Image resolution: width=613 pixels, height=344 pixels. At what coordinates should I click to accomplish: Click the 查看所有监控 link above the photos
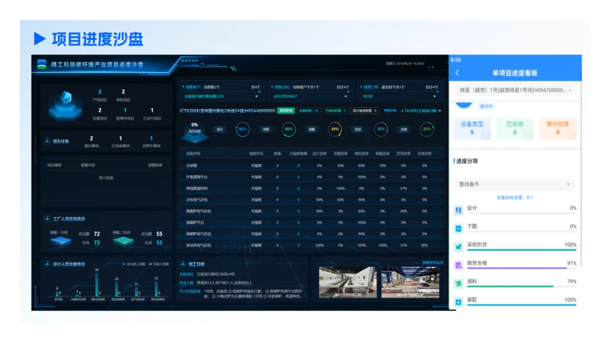point(433,263)
